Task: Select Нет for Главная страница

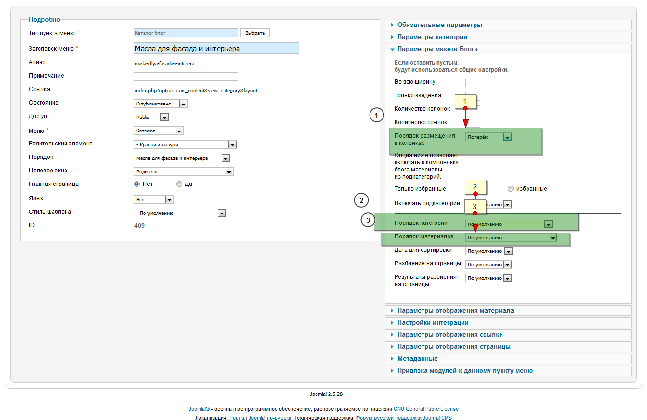Action: click(137, 184)
